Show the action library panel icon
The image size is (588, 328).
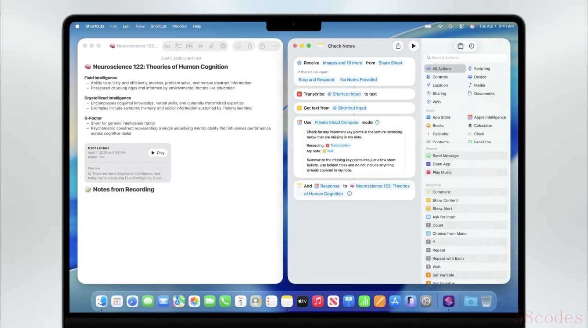pos(460,46)
